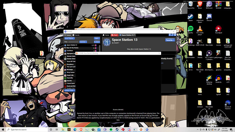Open VLC media player shortcut
This screenshot has width=235, height=132.
coord(200,31)
